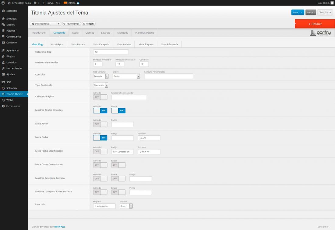Select Titania Theme icon in sidebar
The image size is (335, 230).
pyautogui.click(x=3, y=94)
